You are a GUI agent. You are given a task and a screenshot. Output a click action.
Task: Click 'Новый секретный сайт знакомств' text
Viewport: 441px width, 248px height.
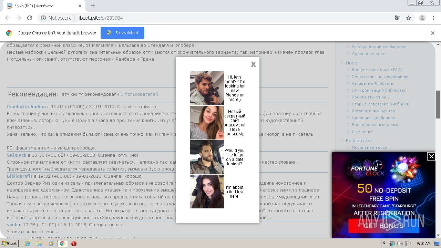tap(235, 123)
